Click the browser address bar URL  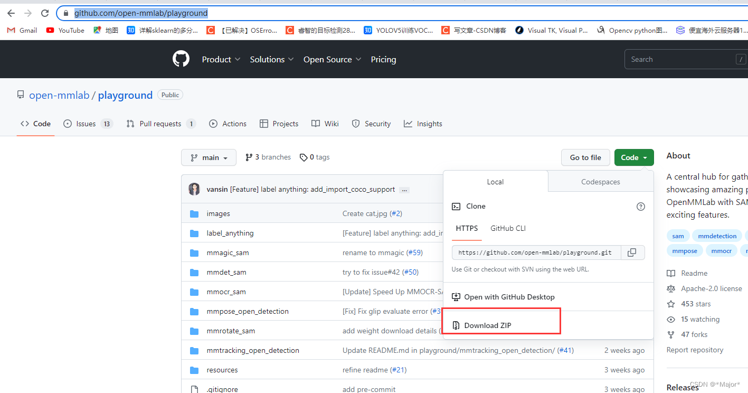[x=141, y=13]
